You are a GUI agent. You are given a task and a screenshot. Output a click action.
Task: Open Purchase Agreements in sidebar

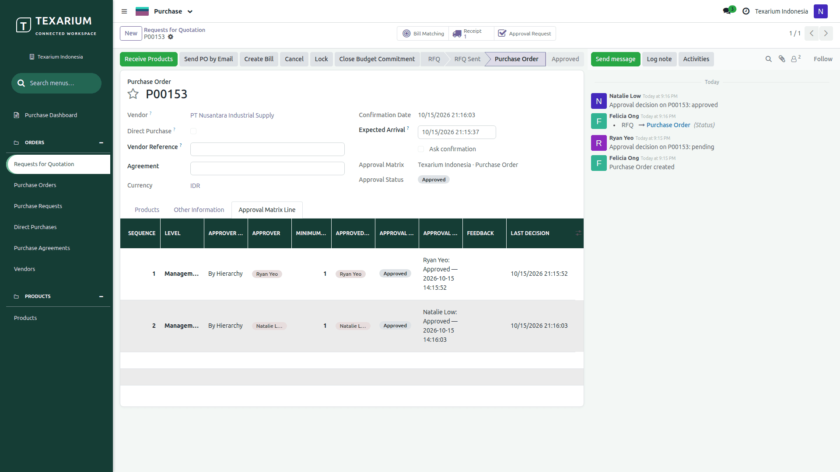click(42, 248)
